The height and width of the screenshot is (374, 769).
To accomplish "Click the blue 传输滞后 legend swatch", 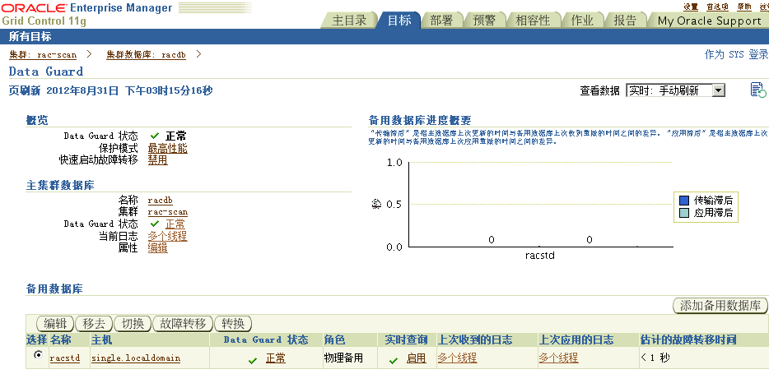I will pos(684,201).
